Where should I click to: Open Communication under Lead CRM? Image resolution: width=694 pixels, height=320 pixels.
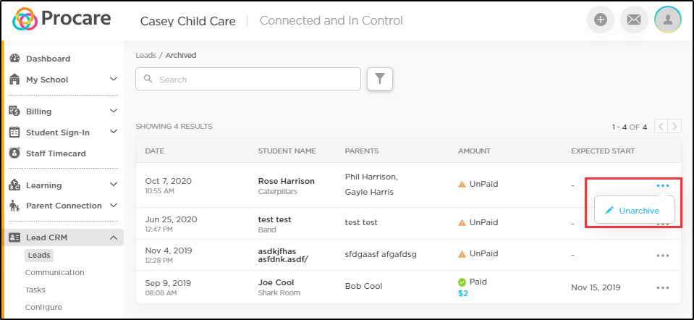[x=54, y=272]
